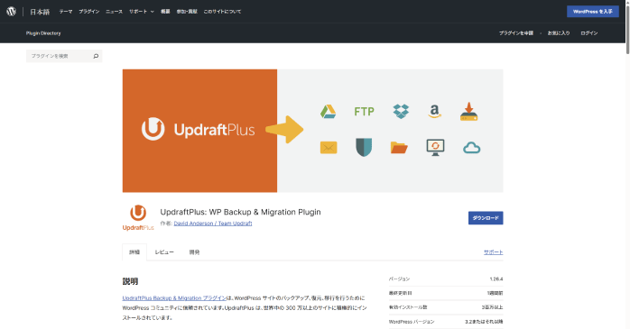The image size is (630, 329).
Task: Click the ログイン link
Action: pyautogui.click(x=589, y=33)
